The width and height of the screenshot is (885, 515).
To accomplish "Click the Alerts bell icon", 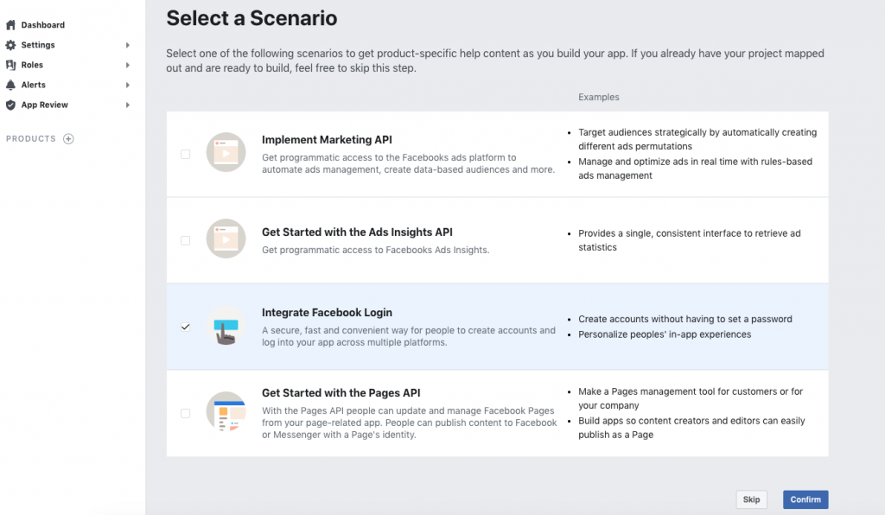I will (x=10, y=85).
